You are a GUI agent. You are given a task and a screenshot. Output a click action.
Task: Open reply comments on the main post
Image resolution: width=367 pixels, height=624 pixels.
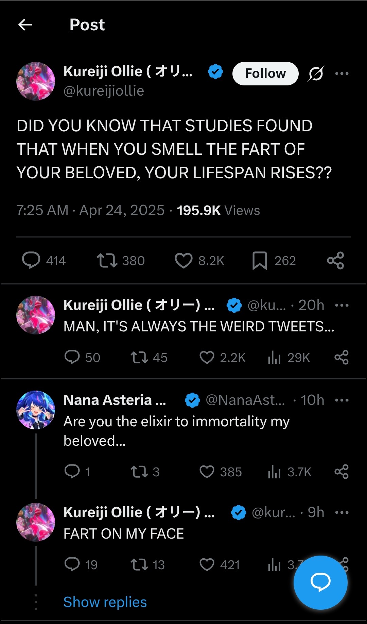(31, 261)
